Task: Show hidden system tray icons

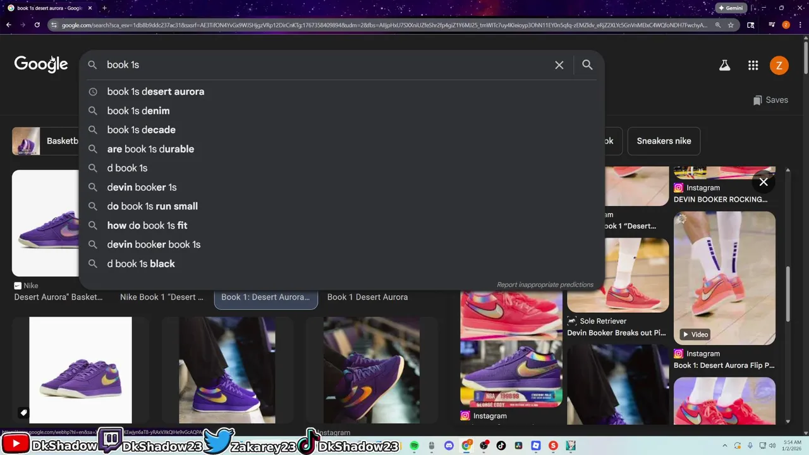Action: click(x=724, y=446)
